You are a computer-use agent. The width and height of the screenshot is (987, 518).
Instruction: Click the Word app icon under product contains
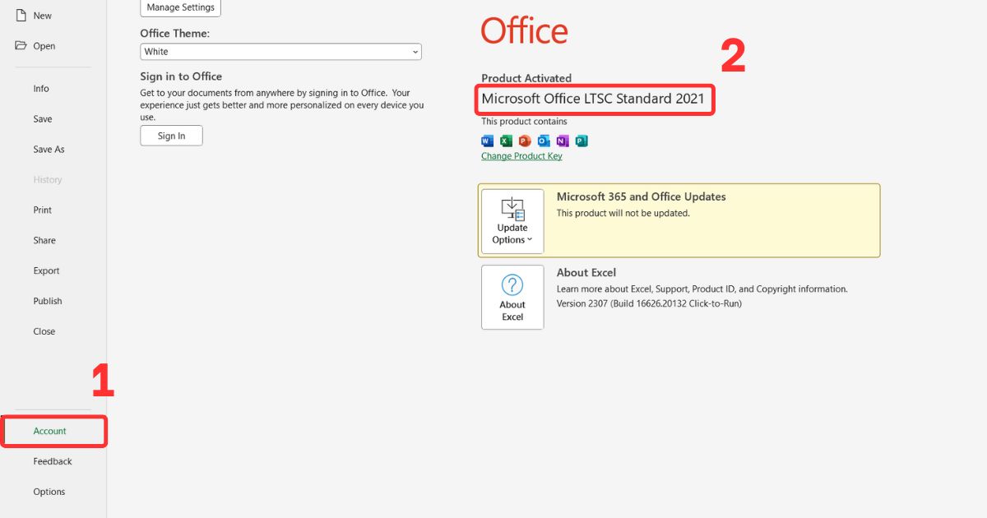click(x=487, y=141)
